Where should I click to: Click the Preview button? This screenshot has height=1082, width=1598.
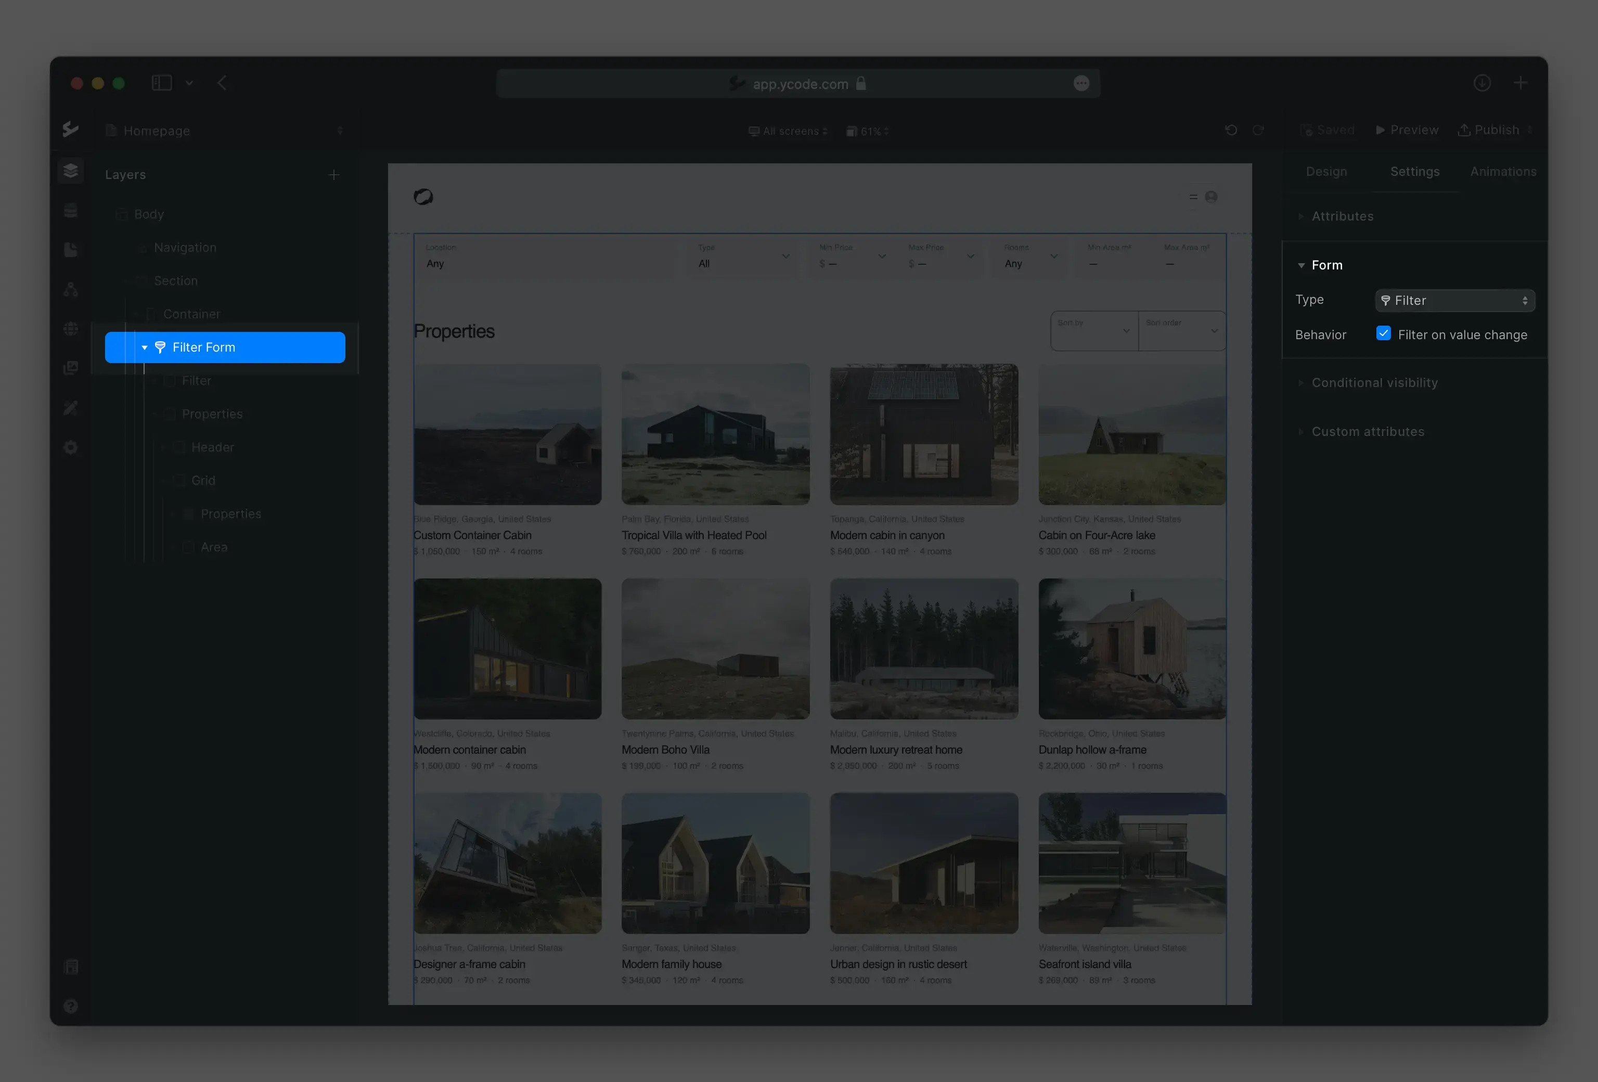[1407, 130]
